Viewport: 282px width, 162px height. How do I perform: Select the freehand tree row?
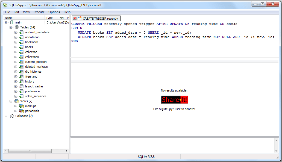pos(31,76)
